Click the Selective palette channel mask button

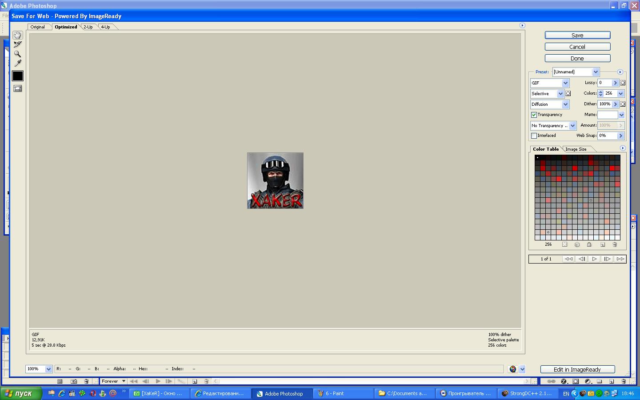click(568, 93)
